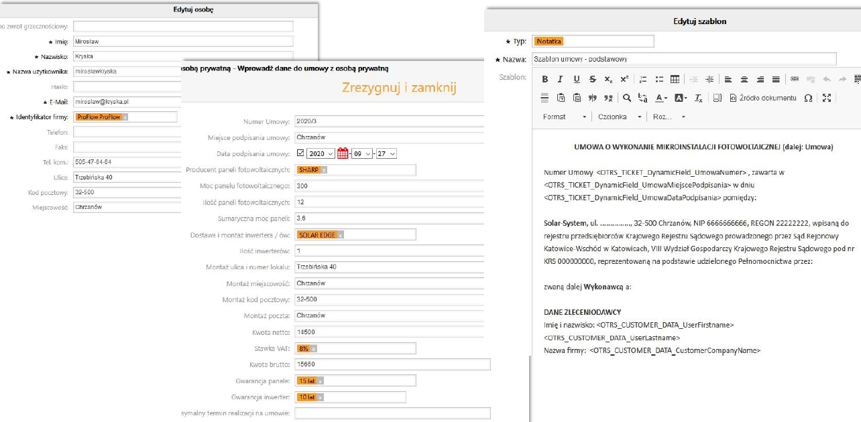Insert a numbered list in the template
Image resolution: width=861 pixels, height=422 pixels.
(x=642, y=79)
